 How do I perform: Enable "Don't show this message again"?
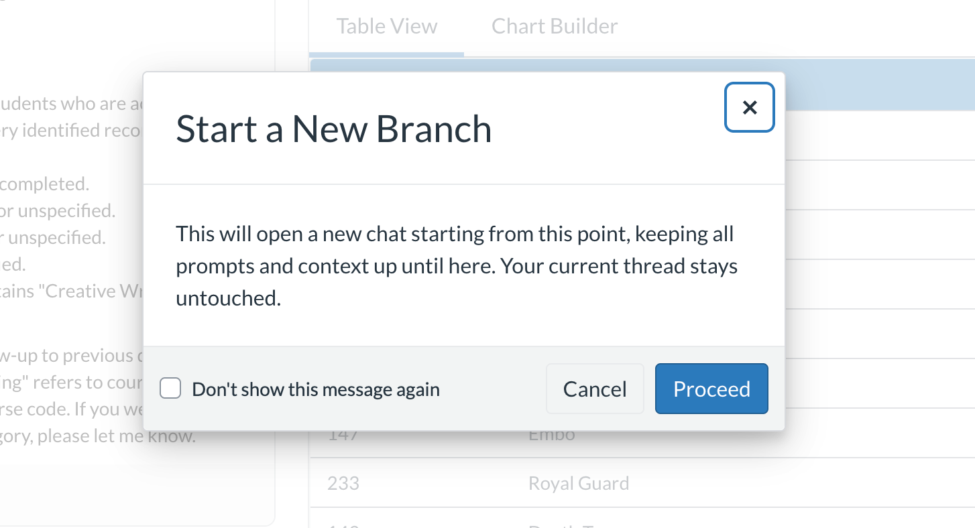(x=170, y=388)
